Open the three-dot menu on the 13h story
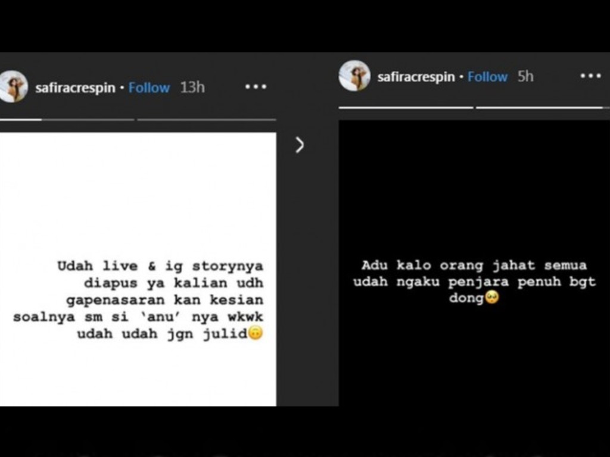The image size is (610, 457). click(x=256, y=87)
